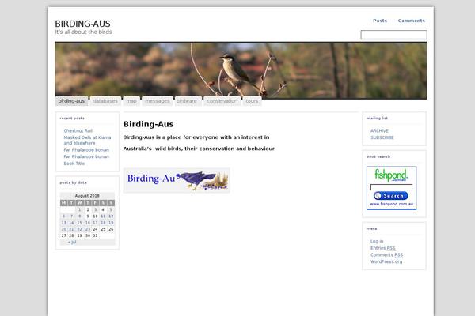Image resolution: width=475 pixels, height=316 pixels.
Task: Open posts from August 19
Action: (111, 223)
